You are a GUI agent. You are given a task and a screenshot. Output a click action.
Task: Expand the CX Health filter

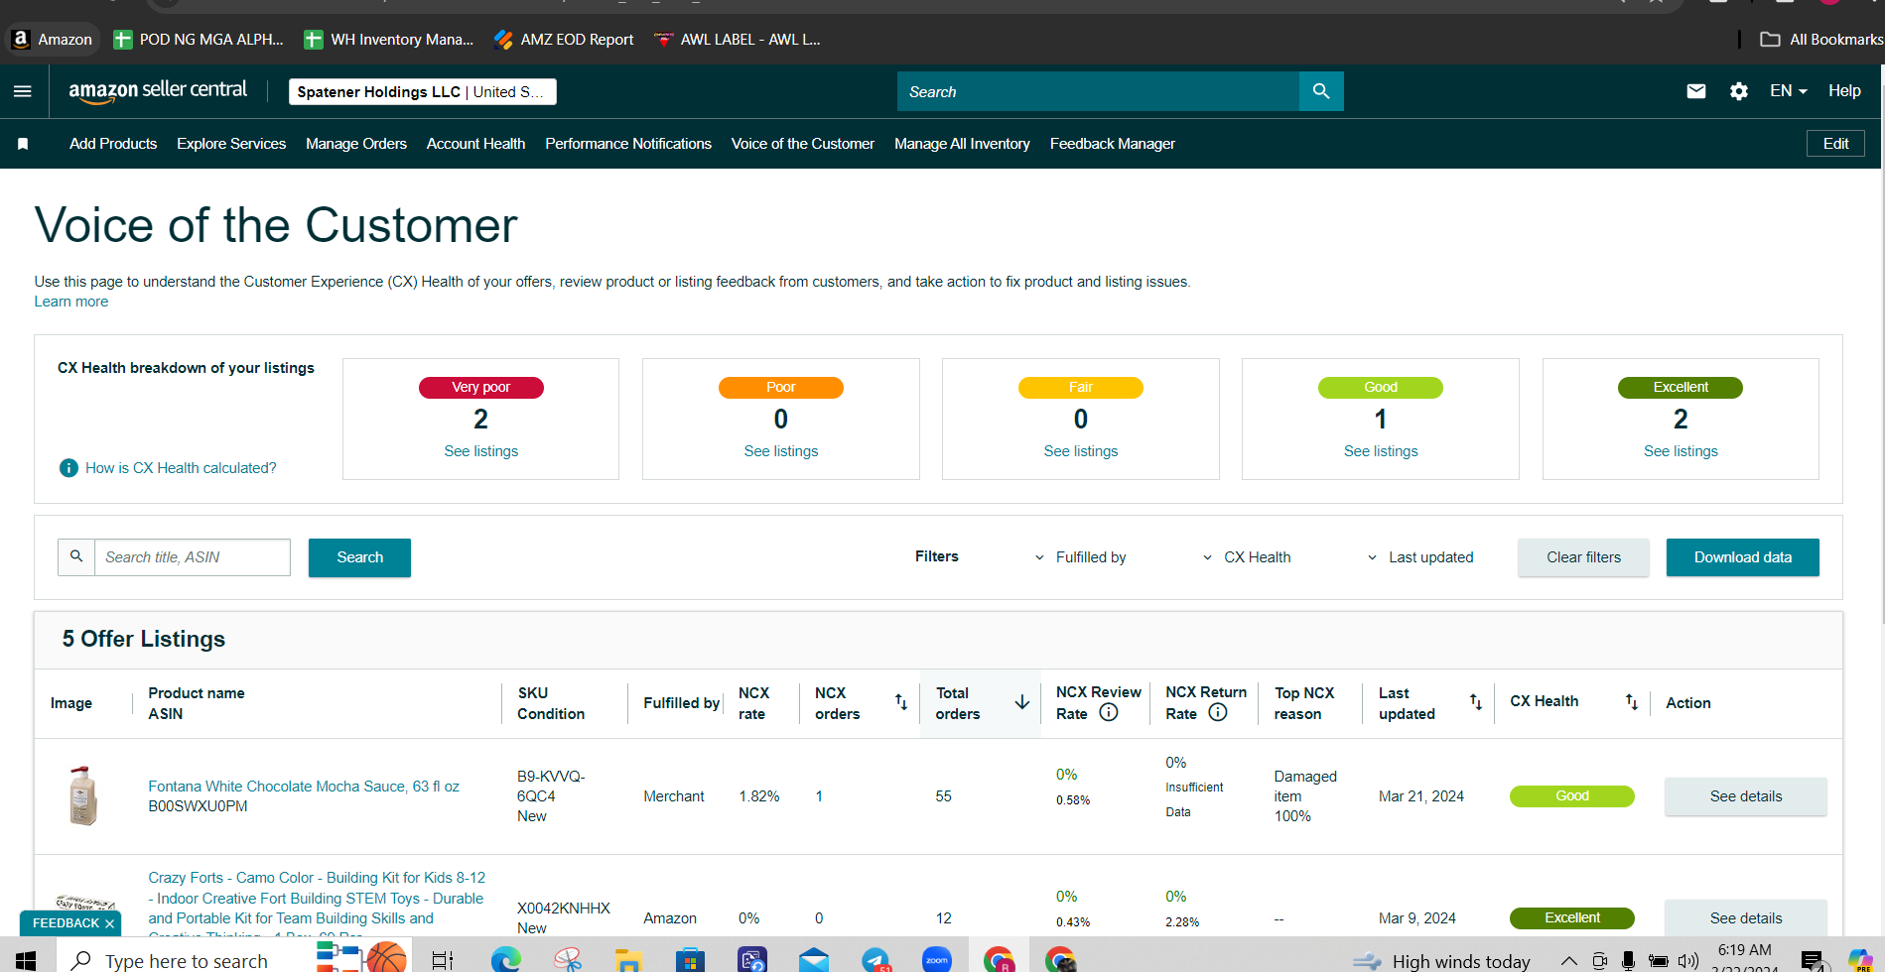click(x=1247, y=557)
